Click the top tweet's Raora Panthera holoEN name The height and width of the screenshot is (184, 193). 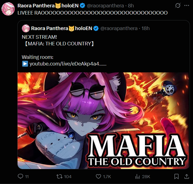pos(48,5)
